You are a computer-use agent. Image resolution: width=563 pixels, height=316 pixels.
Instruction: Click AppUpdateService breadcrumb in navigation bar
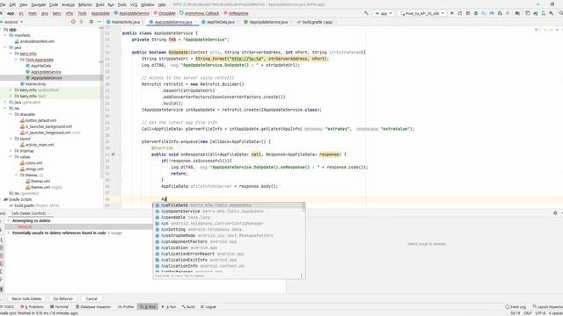tap(131, 13)
